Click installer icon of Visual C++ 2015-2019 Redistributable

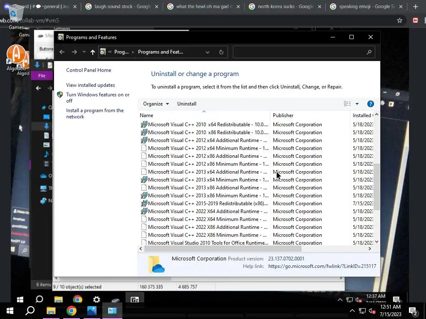[144, 203]
